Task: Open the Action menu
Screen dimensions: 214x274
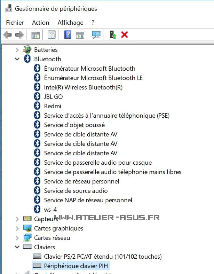Action: point(40,23)
